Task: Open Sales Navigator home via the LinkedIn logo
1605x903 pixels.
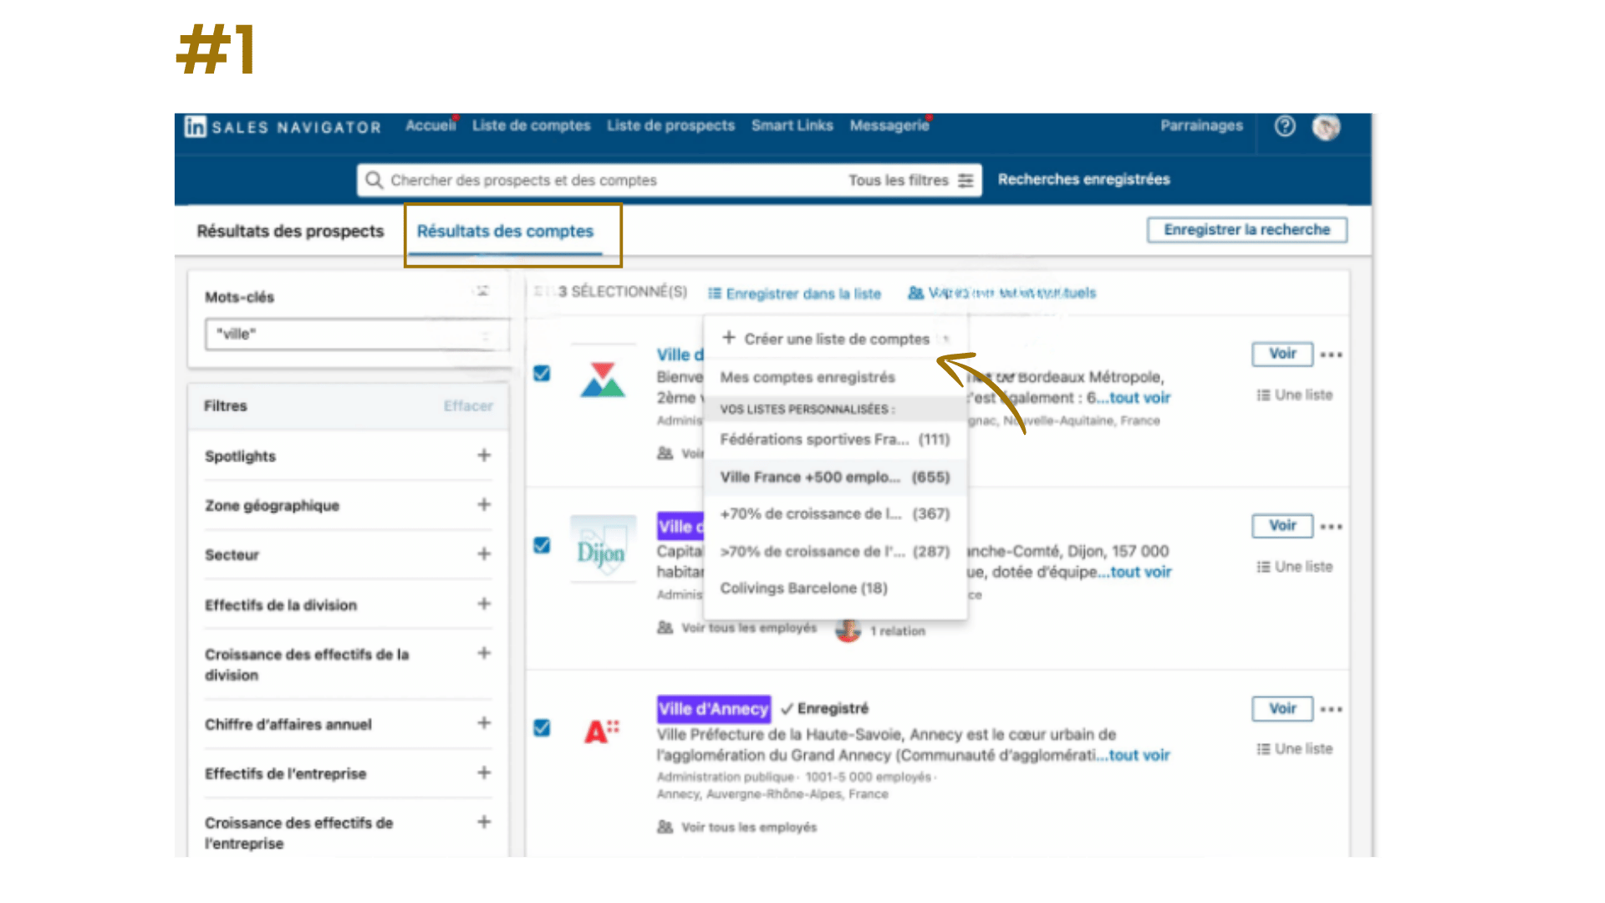Action: [195, 127]
